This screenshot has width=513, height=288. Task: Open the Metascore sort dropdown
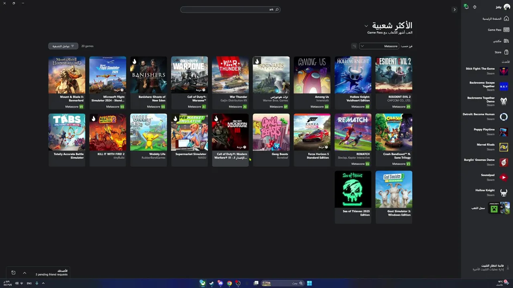point(379,46)
